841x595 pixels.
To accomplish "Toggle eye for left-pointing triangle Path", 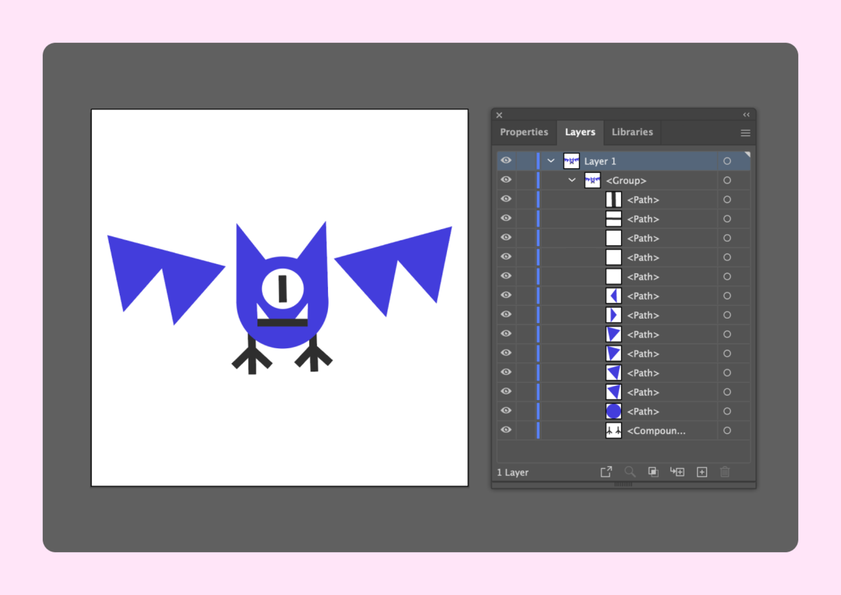I will [506, 296].
